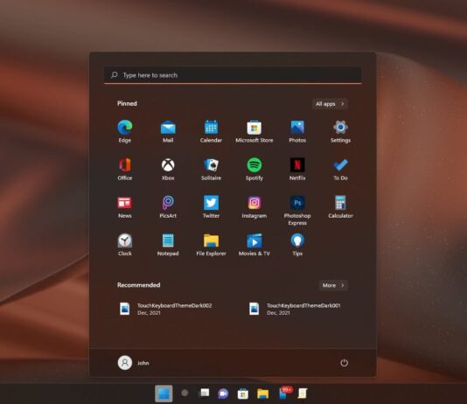Open the TouchKeyboardThemeDark002 recommended file
467x404 pixels.
point(166,309)
